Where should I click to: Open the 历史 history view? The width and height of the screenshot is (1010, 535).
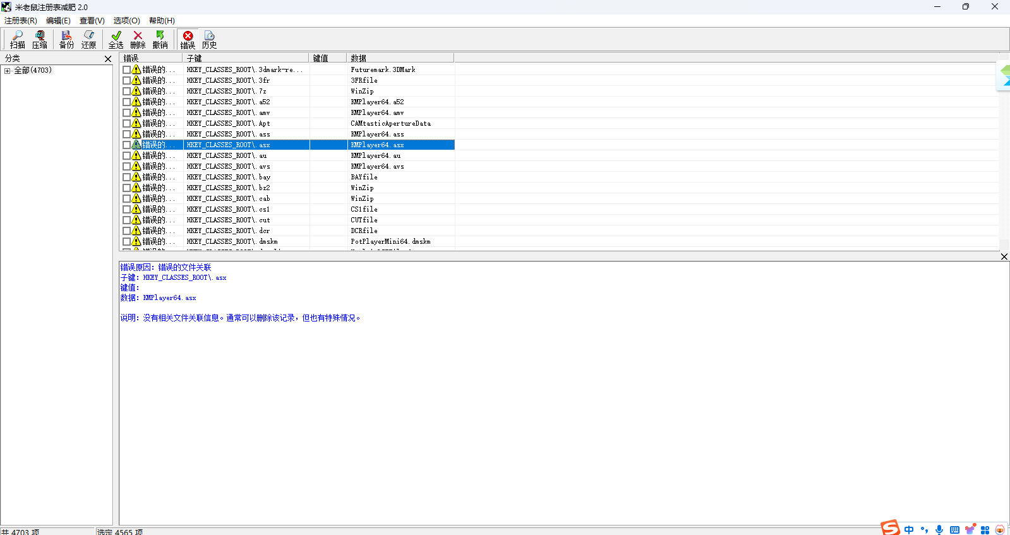209,39
